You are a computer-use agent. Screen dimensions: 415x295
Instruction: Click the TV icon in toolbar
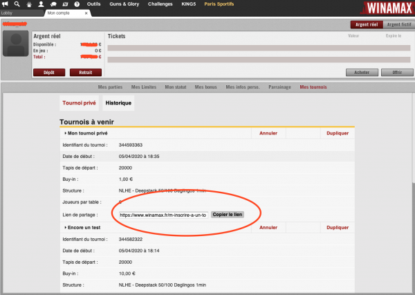[65, 4]
